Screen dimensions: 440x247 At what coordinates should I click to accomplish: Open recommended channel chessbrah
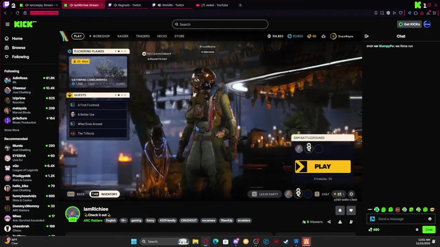click(30, 228)
